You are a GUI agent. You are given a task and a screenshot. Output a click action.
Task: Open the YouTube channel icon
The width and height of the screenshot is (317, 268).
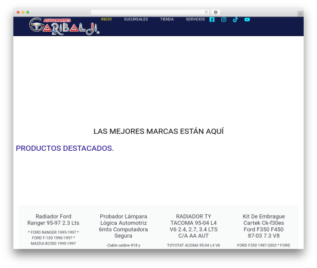[247, 20]
